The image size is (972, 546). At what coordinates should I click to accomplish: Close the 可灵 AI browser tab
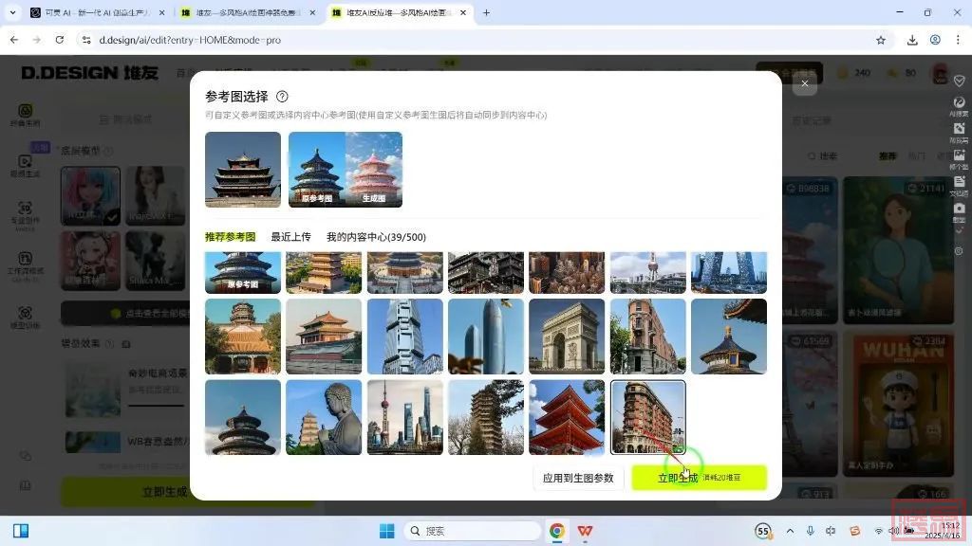click(x=161, y=12)
